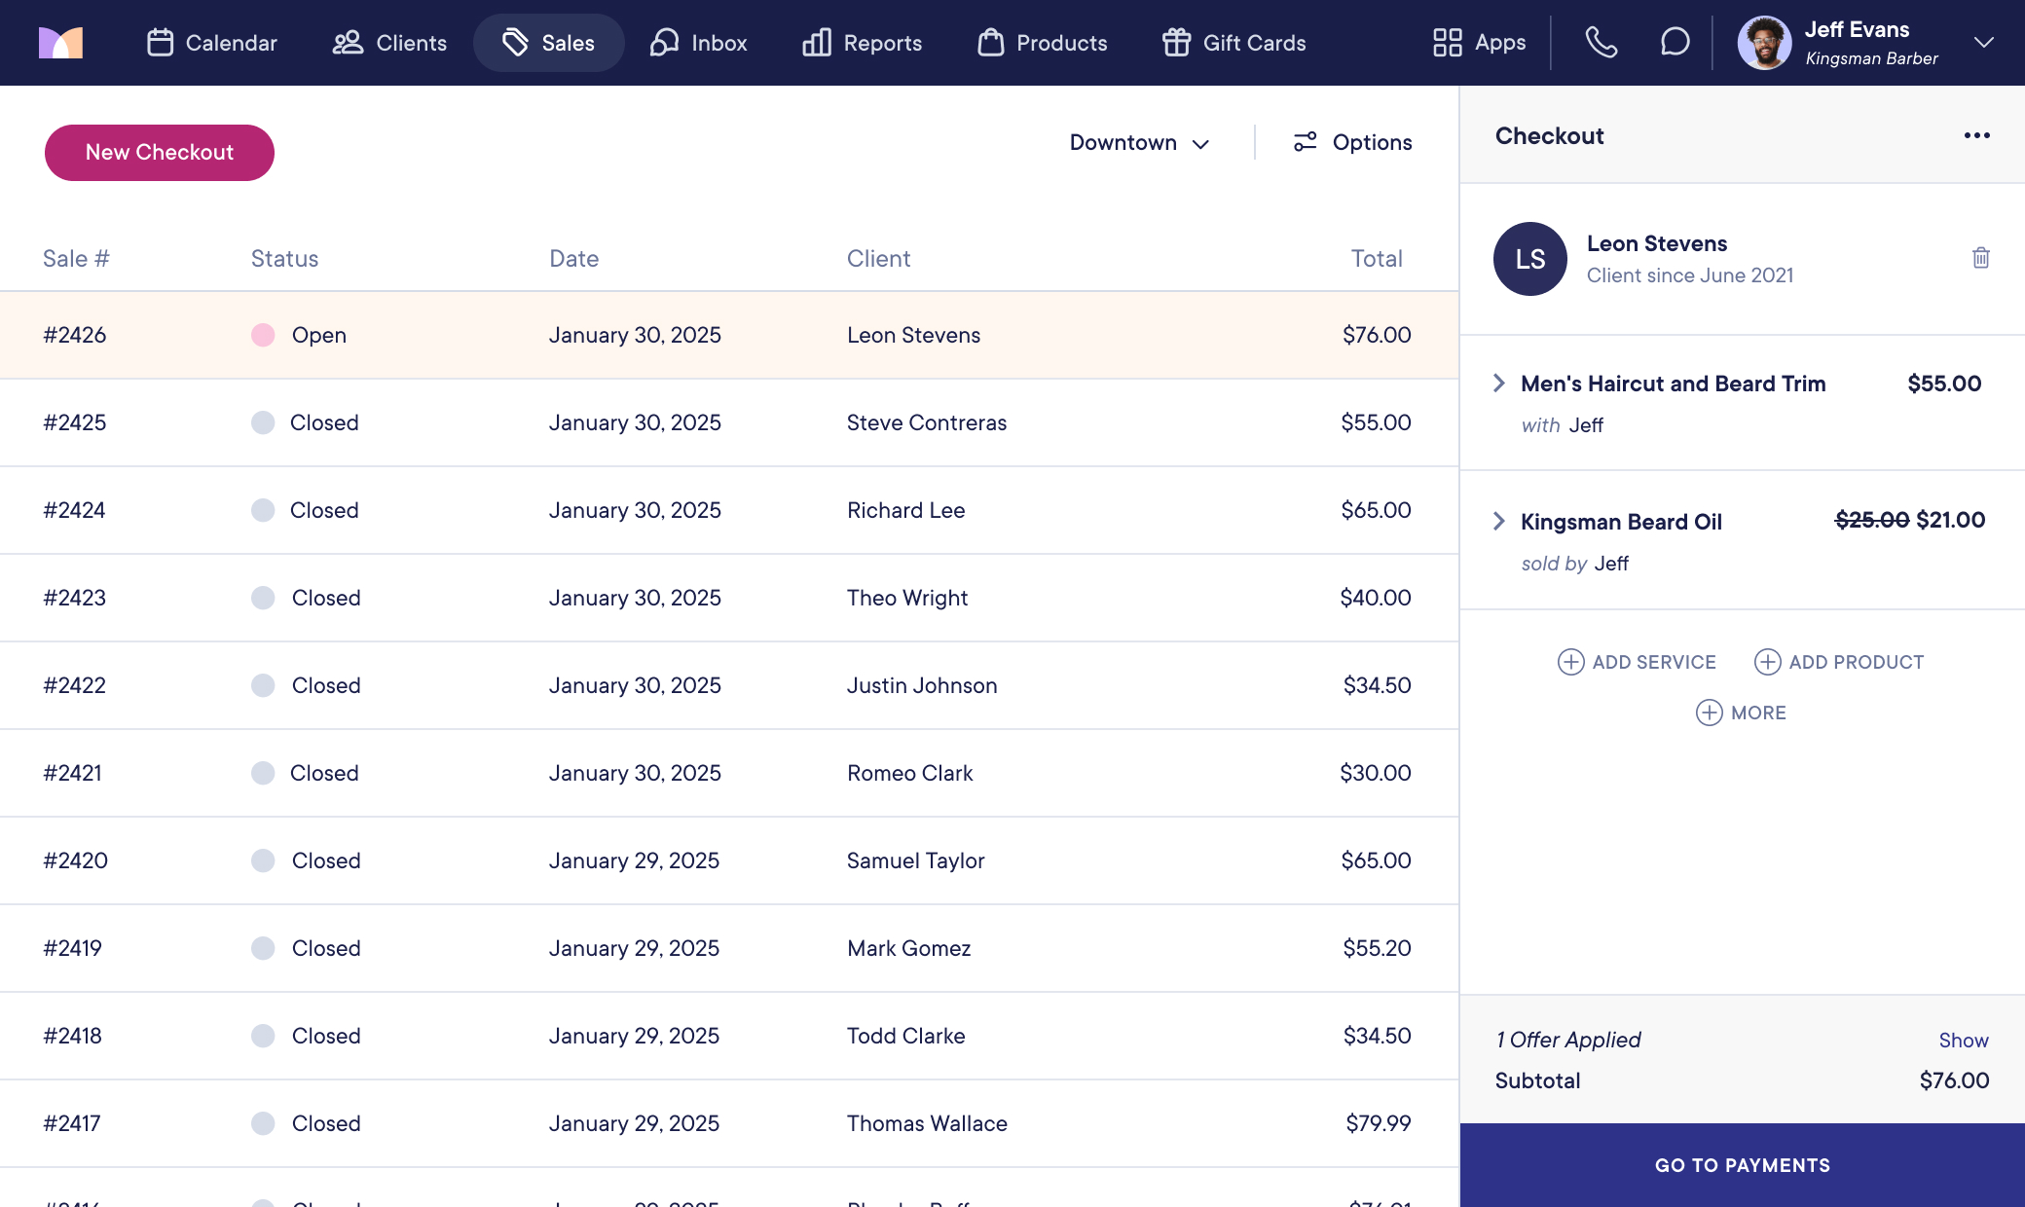The image size is (2025, 1207).
Task: Start a New Checkout
Action: pos(160,152)
